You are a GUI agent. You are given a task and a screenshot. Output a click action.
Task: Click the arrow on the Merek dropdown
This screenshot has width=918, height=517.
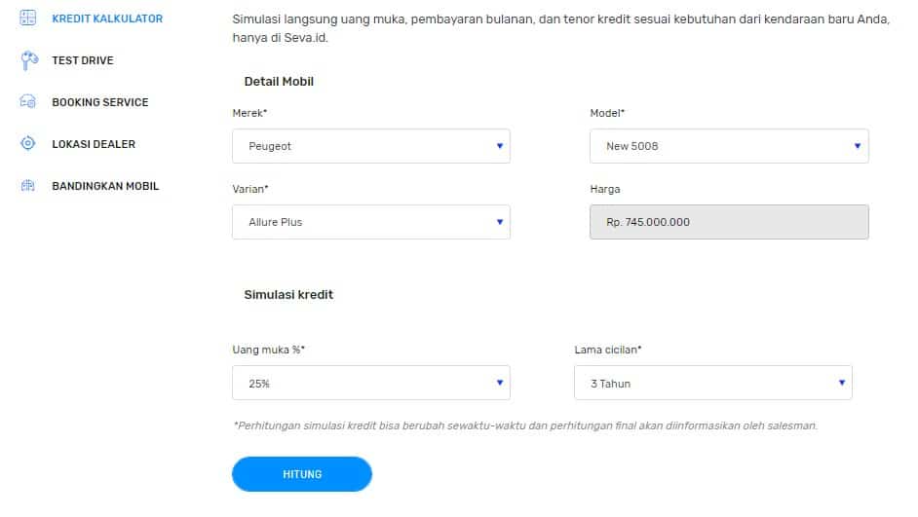coord(499,146)
